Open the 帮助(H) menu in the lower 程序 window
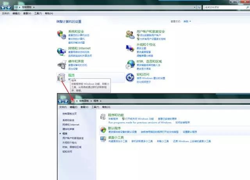The height and width of the screenshot is (180, 250). pyautogui.click(x=106, y=107)
